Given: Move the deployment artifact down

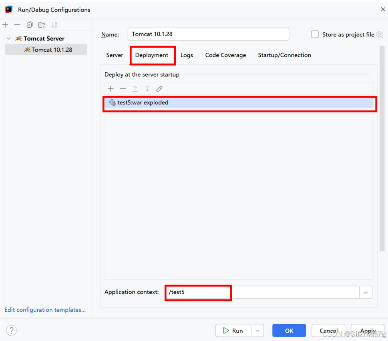Looking at the screenshot, I should [147, 88].
